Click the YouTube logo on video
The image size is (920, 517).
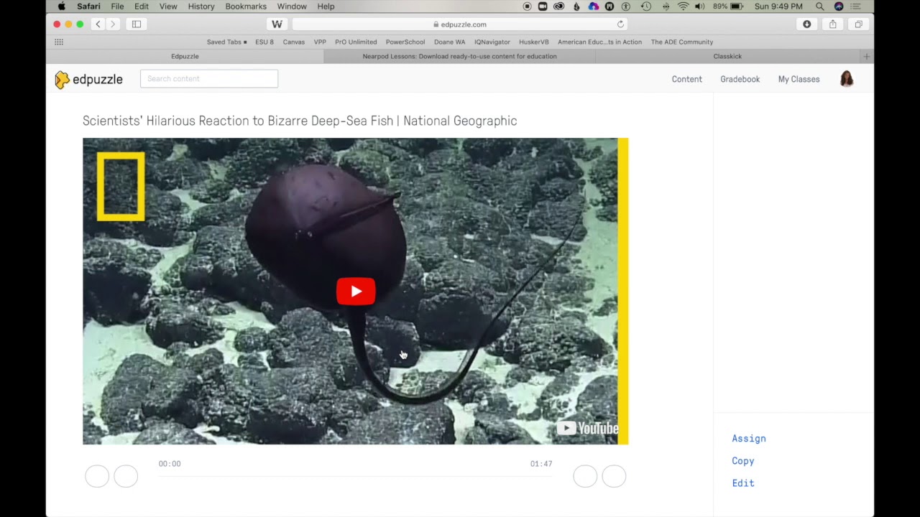587,429
